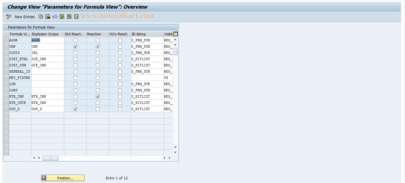
Task: Click the bottom vertical scroll down arrow
Action: (x=175, y=152)
